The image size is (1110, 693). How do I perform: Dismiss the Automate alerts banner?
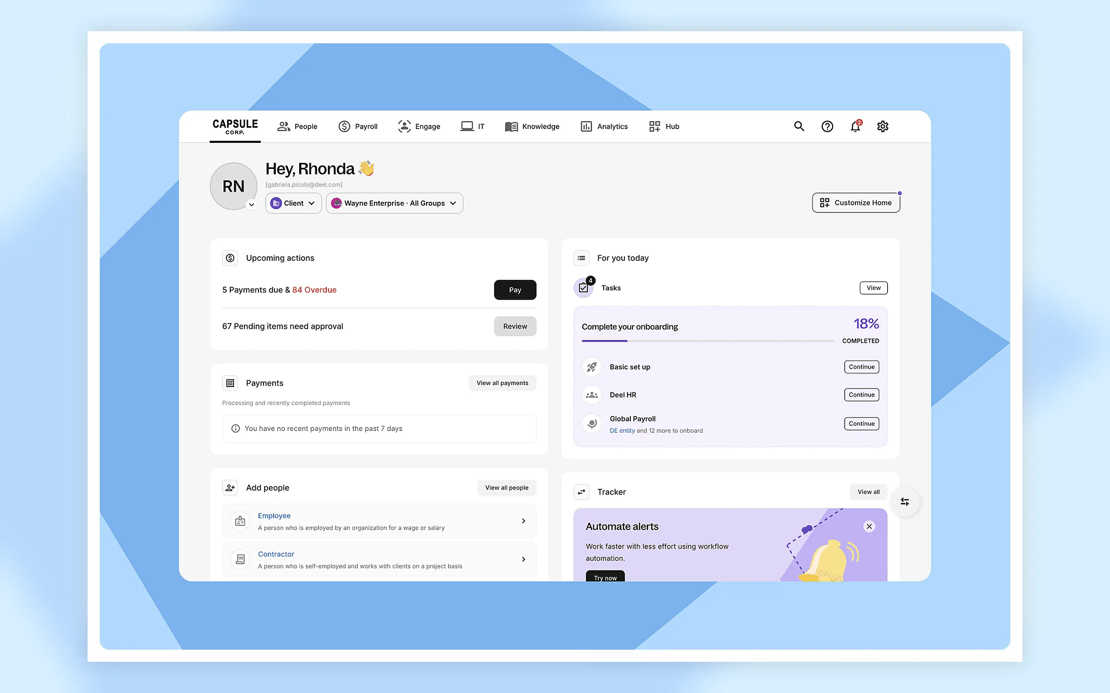click(x=869, y=526)
